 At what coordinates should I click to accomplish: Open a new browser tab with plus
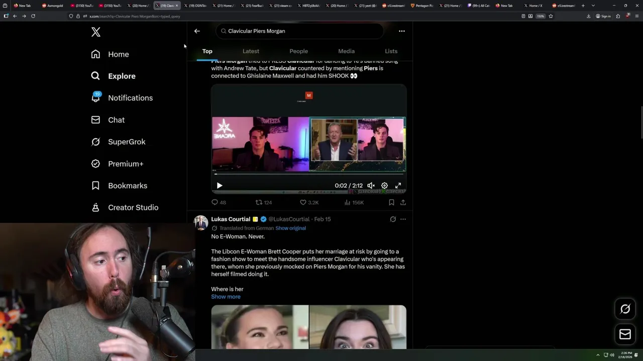(x=583, y=6)
